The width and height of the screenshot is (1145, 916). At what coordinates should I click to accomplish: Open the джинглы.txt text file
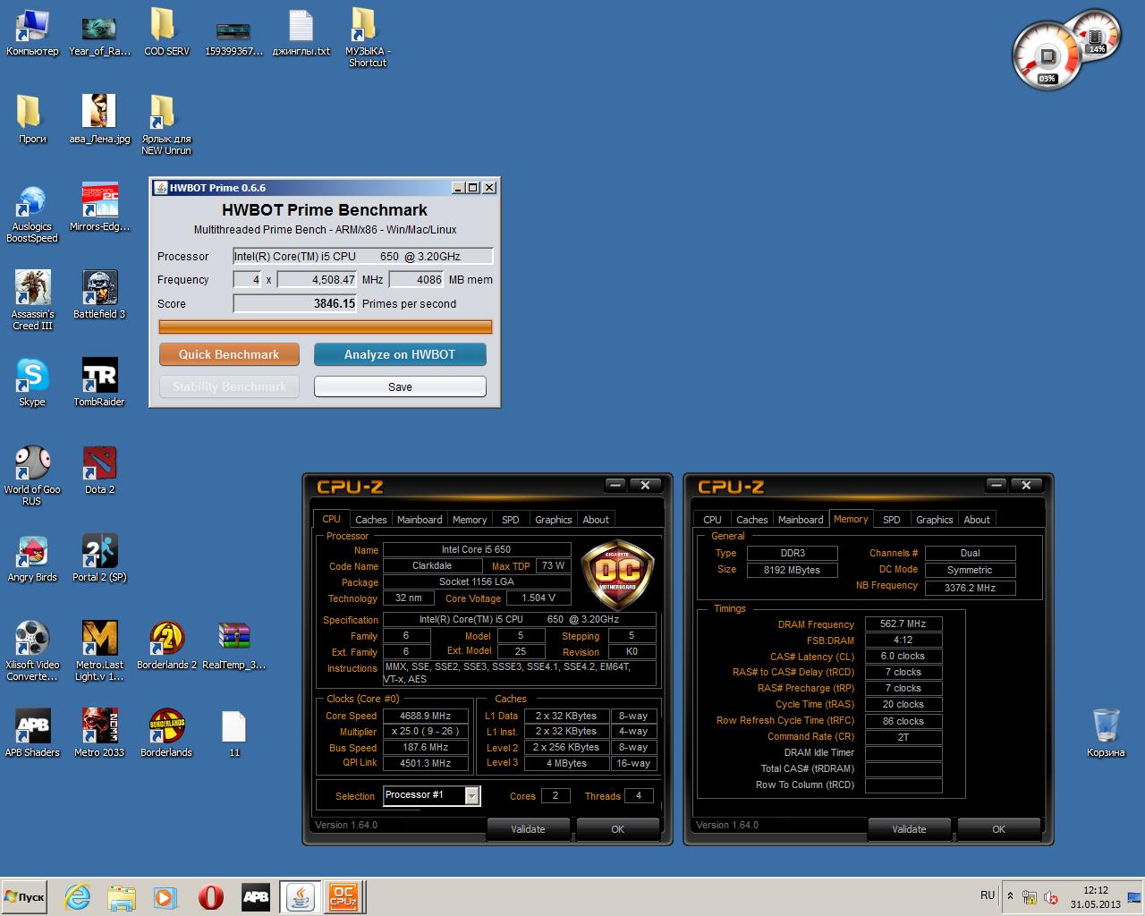301,33
